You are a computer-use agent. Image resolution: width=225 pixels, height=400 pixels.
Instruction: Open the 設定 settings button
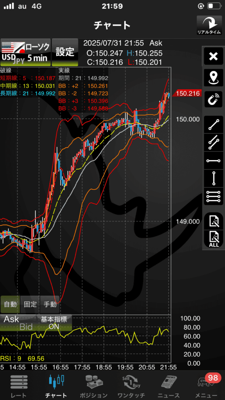tap(65, 52)
